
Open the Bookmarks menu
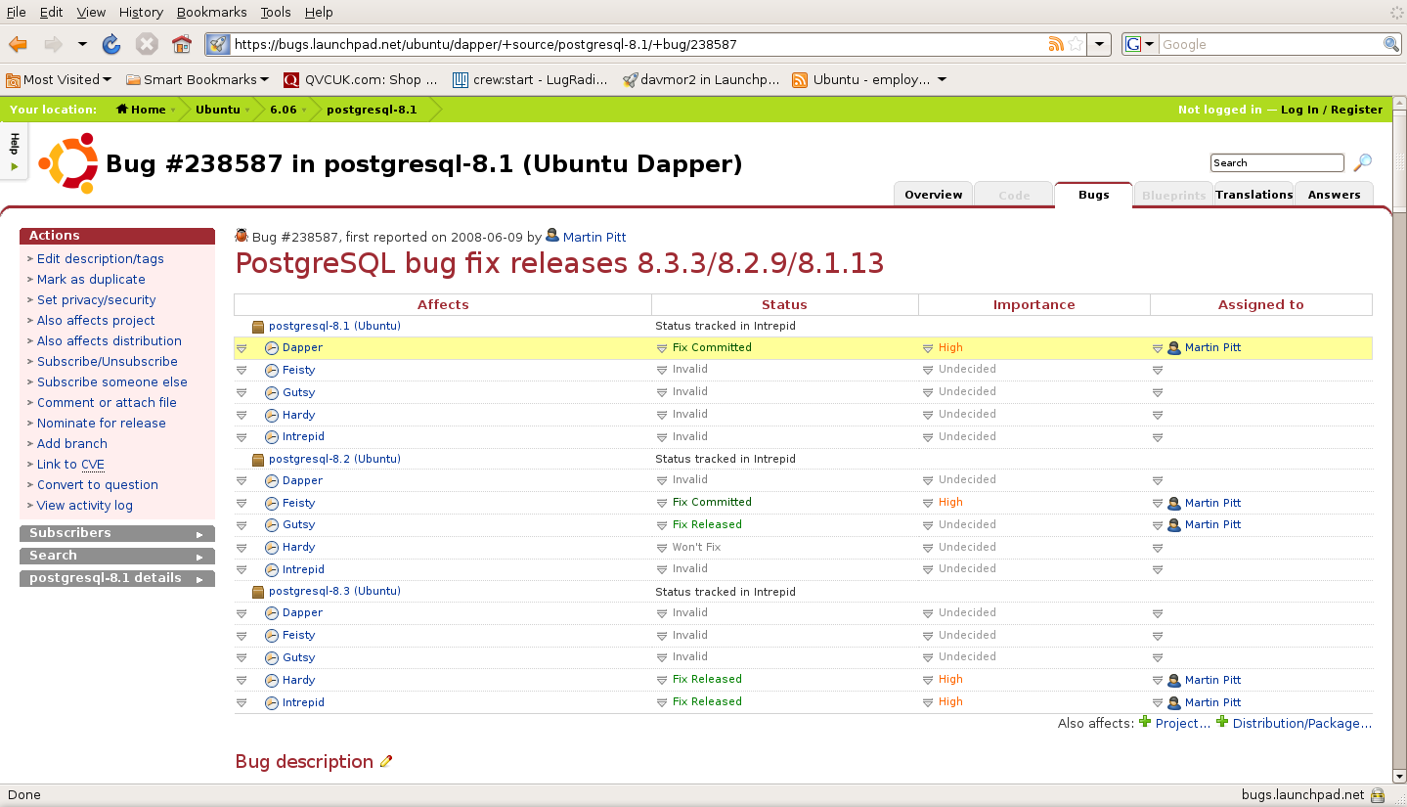[212, 12]
